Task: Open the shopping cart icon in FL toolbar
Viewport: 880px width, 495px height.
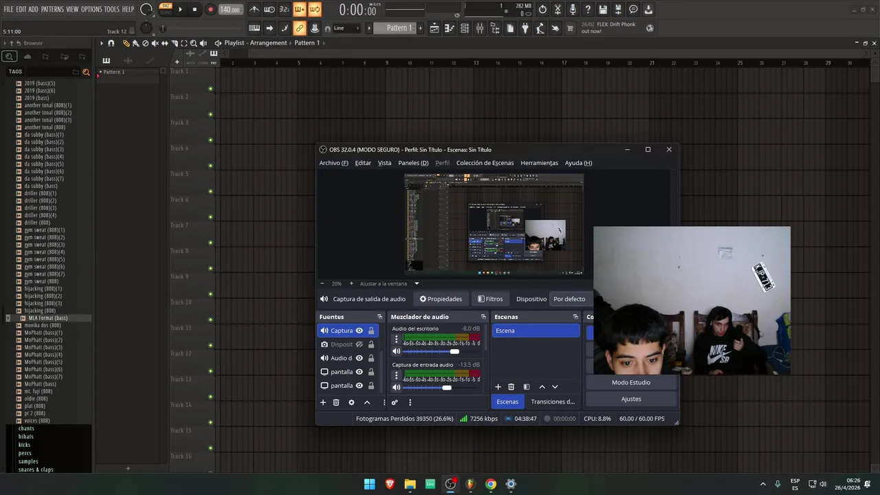Action: [x=570, y=28]
